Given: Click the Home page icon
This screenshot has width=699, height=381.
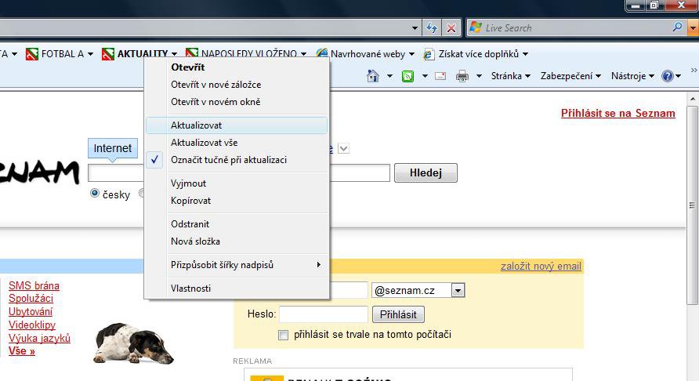Looking at the screenshot, I should tap(373, 76).
